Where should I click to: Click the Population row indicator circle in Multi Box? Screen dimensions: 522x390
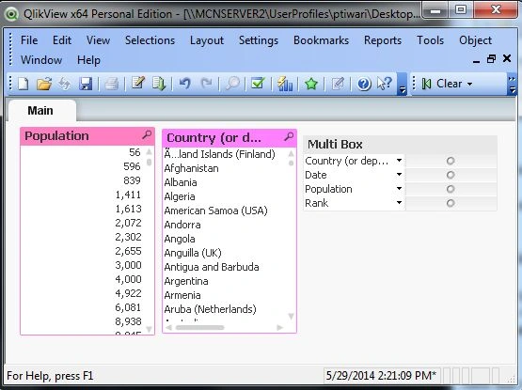[451, 189]
